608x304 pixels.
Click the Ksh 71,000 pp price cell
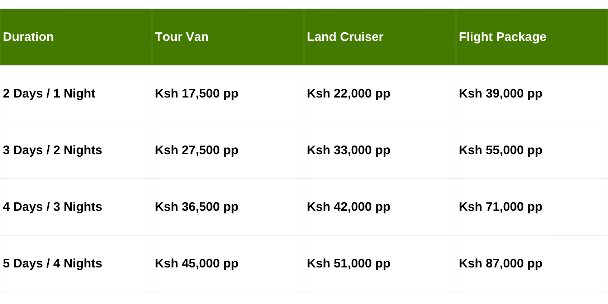click(x=500, y=207)
